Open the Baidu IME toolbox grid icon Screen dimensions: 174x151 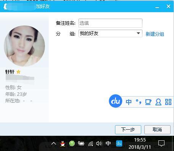(x=168, y=102)
